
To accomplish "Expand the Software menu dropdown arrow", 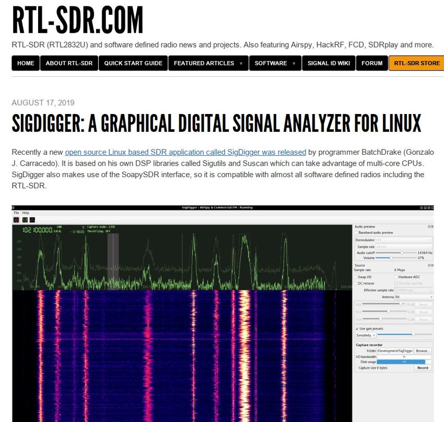I will (x=294, y=63).
